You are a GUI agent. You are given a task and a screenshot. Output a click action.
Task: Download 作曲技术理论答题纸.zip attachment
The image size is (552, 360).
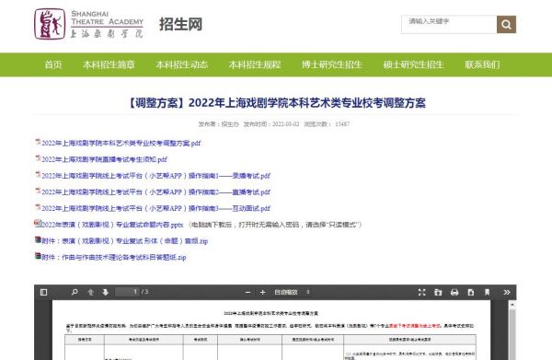click(x=114, y=257)
